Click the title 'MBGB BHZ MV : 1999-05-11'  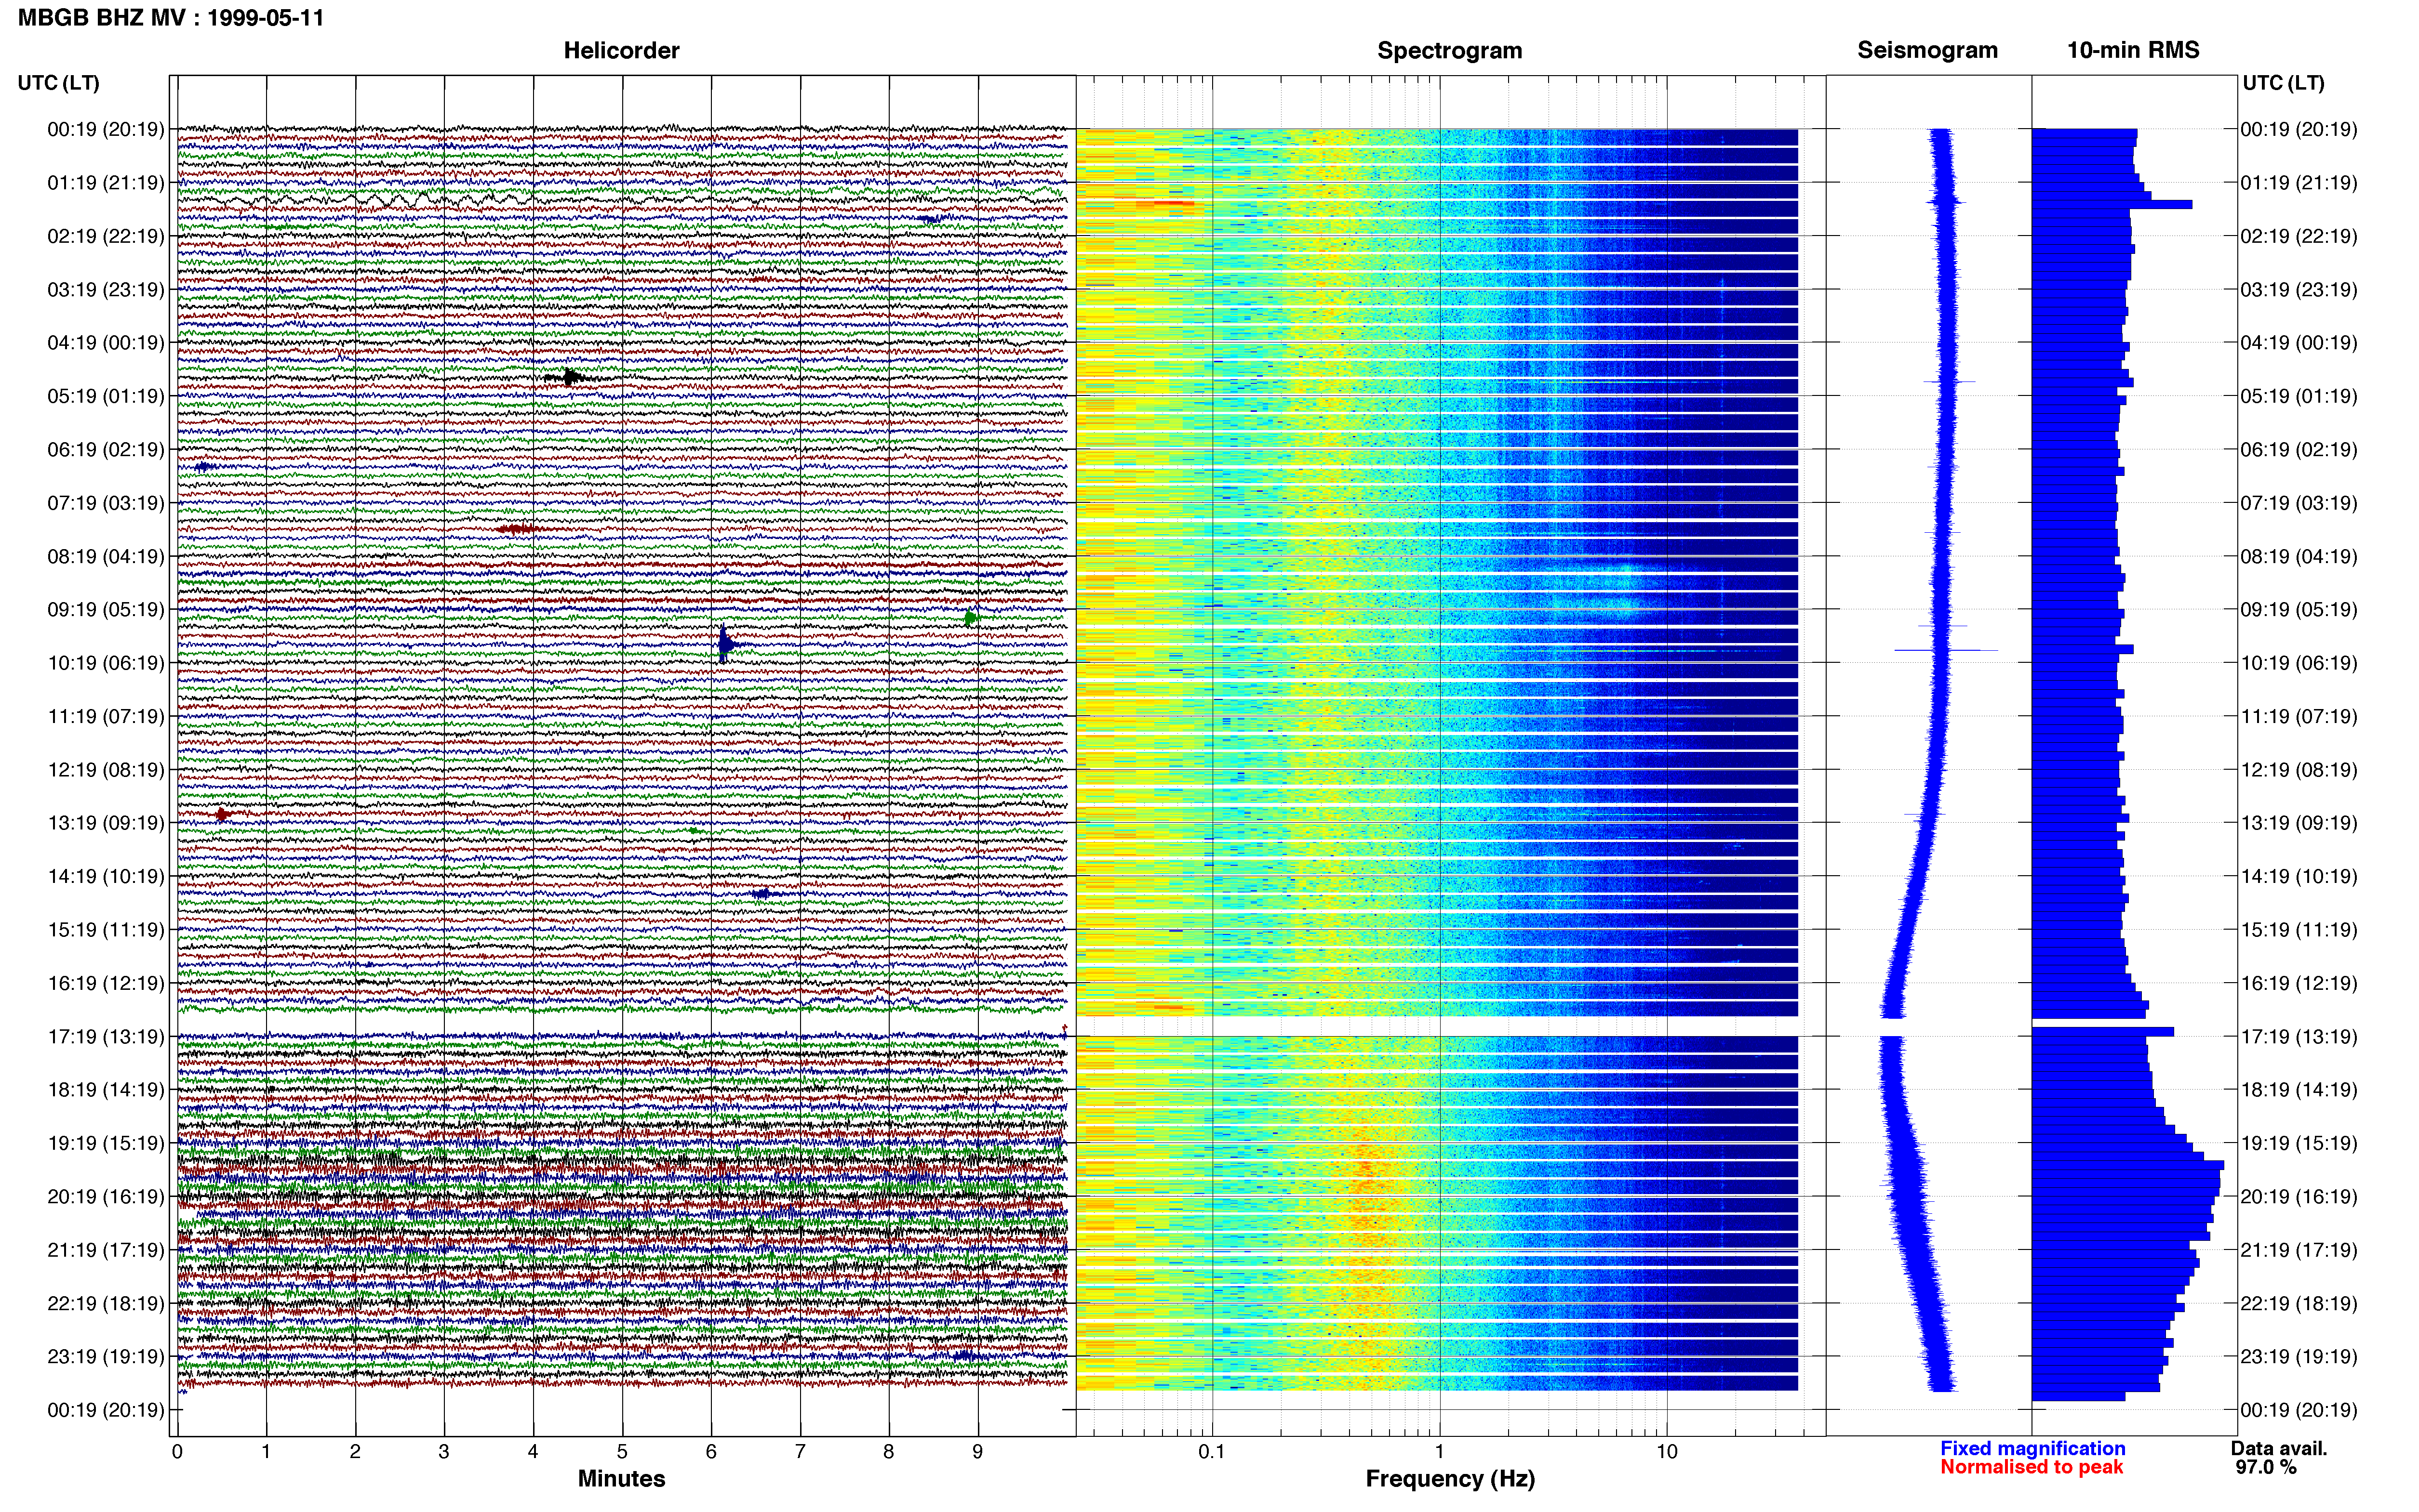pos(171,18)
